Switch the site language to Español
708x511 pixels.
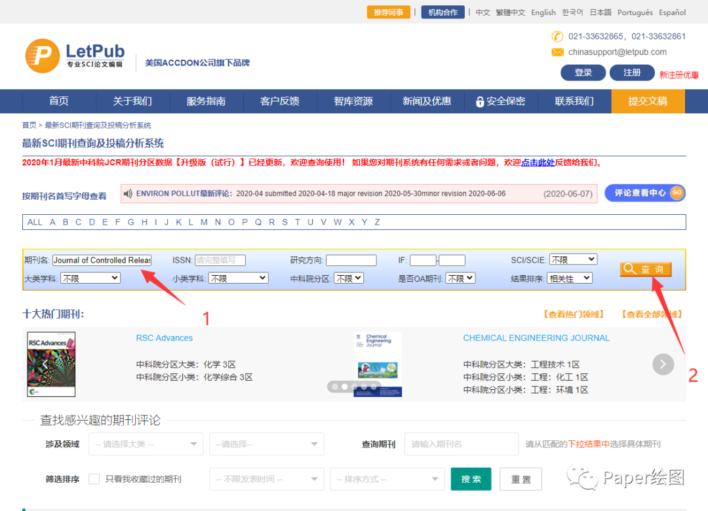point(673,12)
